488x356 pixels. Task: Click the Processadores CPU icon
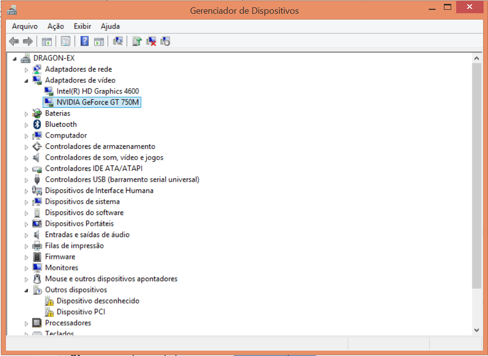coord(37,323)
